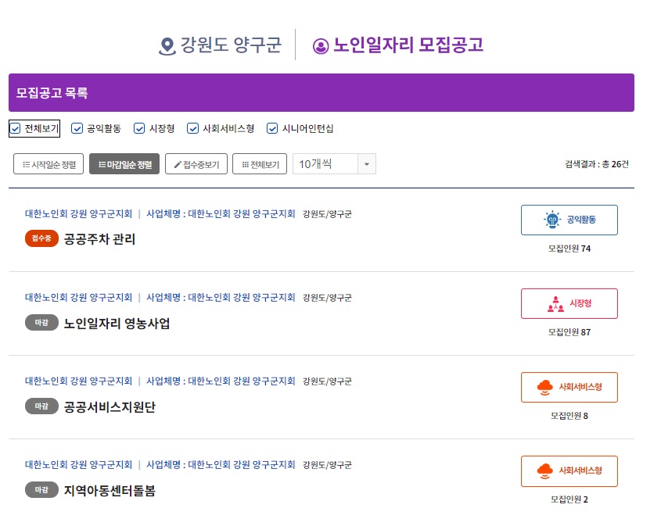Open the 지역아동센터돌봄 job posting
Viewport: 661px width, 519px height.
[110, 490]
